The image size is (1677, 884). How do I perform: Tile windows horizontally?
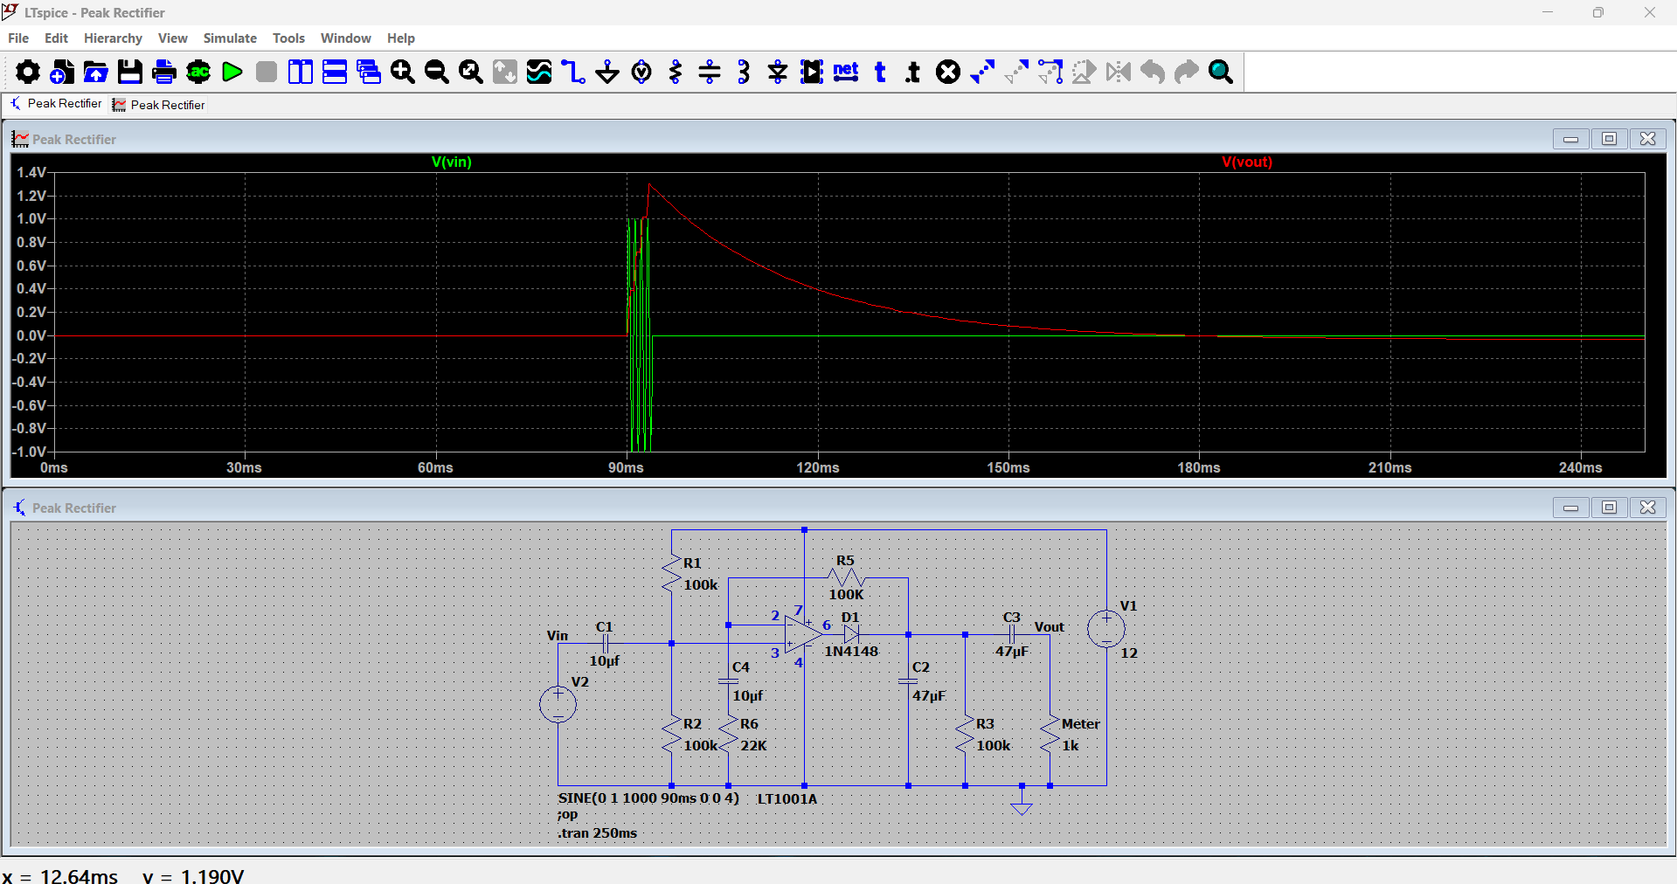(x=335, y=72)
